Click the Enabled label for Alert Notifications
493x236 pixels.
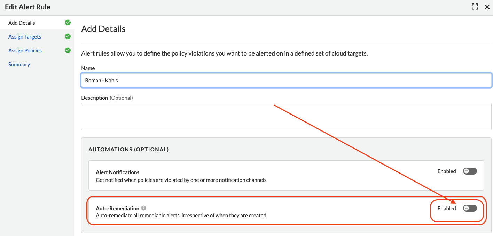pyautogui.click(x=447, y=171)
